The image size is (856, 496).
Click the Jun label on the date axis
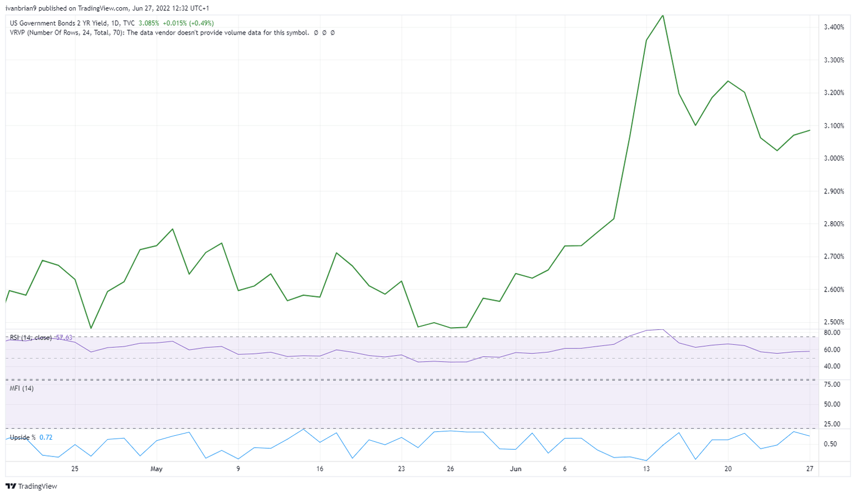coord(515,469)
